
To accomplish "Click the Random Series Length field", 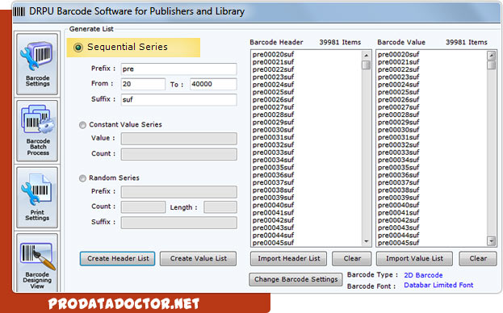I will (x=220, y=207).
